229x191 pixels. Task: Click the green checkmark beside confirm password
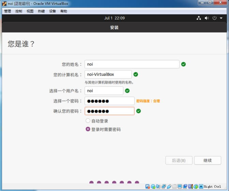click(x=138, y=111)
